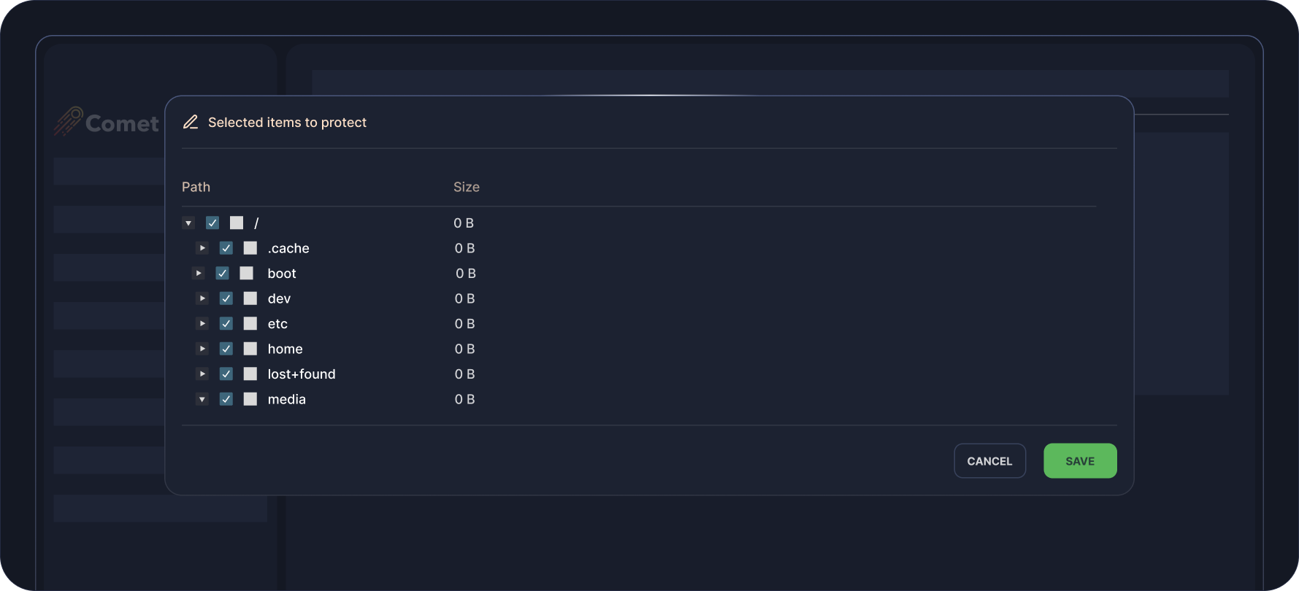Screen dimensions: 1299x591
Task: Click the folder icon next to media
Action: coord(250,399)
